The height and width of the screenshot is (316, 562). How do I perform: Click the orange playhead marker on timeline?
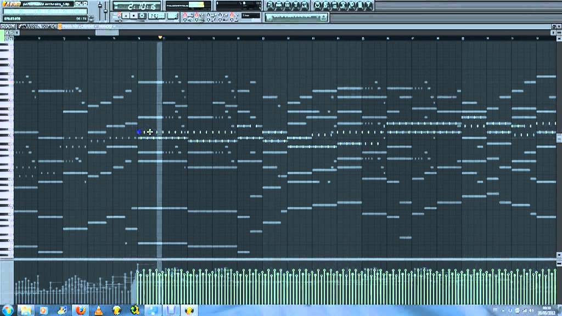coord(160,37)
